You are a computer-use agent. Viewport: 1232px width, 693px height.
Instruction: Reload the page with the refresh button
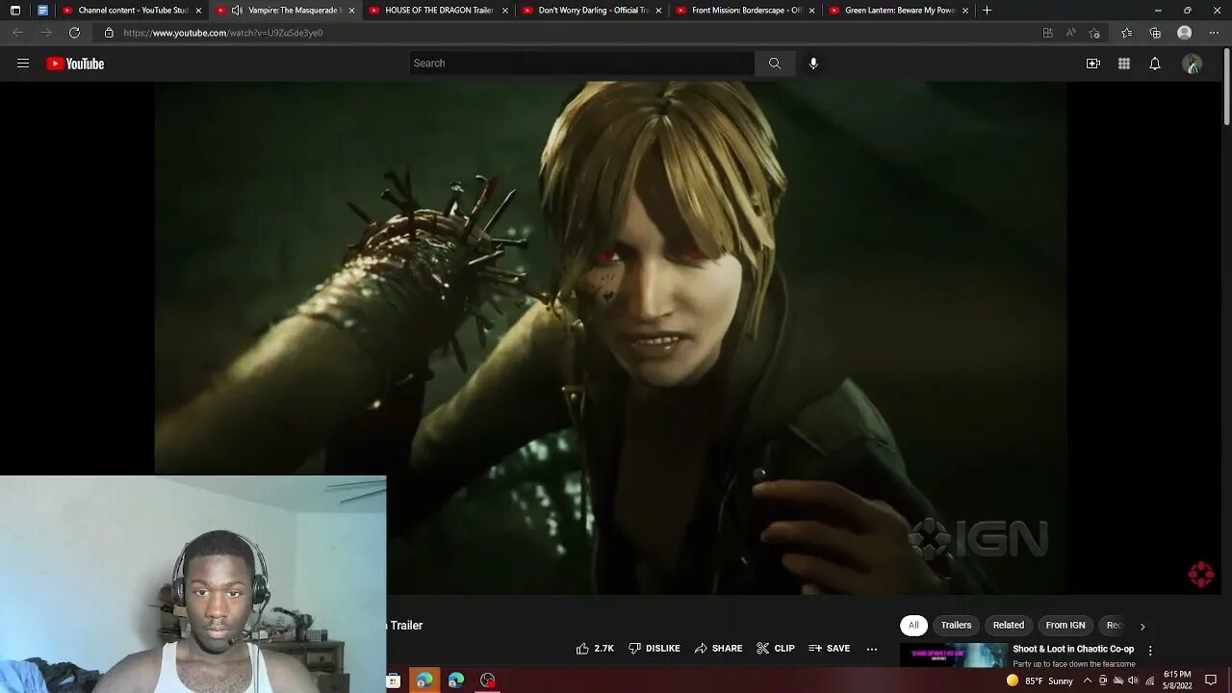point(74,33)
